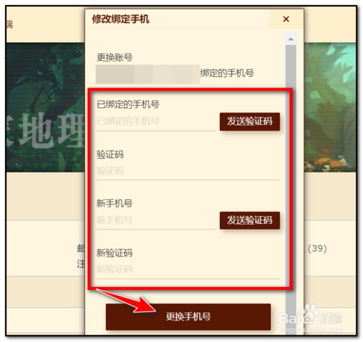Image resolution: width=363 pixels, height=342 pixels.
Task: Click the 新手机号 field label
Action: (x=115, y=204)
